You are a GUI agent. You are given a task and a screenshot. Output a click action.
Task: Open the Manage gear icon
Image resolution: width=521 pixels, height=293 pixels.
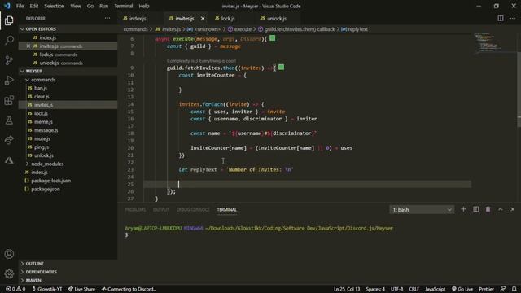point(9,273)
